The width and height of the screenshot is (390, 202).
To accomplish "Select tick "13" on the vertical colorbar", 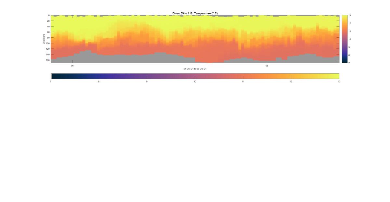I will [x=350, y=15].
